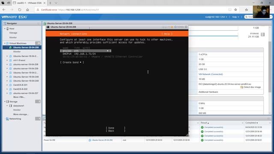The image size is (274, 154).
Task: Click the VMware ESXi logo
Action: point(14,17)
